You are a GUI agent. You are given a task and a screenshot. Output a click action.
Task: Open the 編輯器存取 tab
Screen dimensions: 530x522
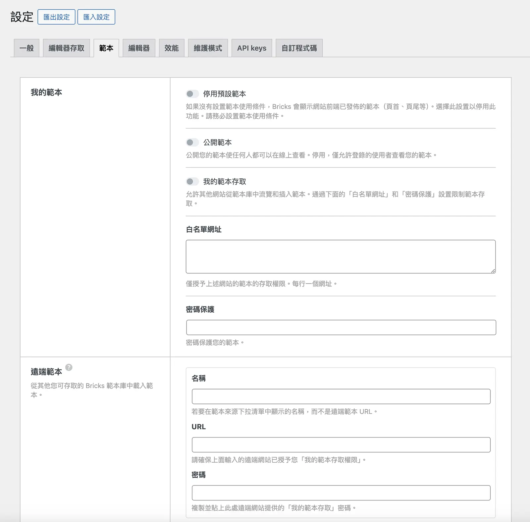click(66, 48)
